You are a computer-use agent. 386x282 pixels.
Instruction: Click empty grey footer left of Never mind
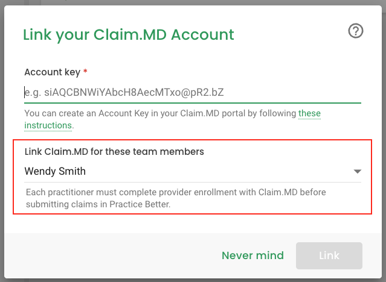click(x=111, y=255)
